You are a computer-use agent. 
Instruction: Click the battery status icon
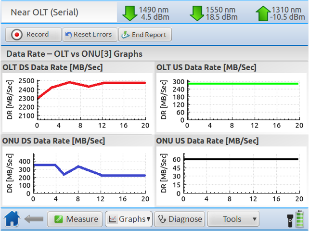(300, 218)
